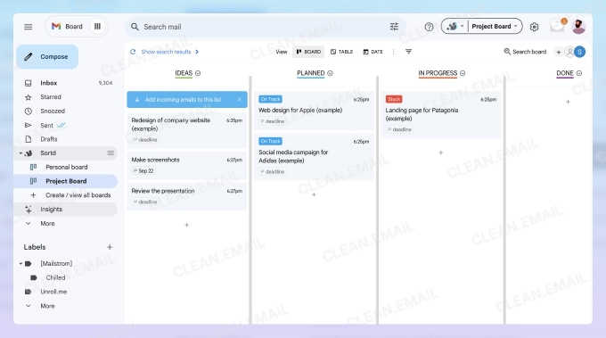Open Redesign of company website card
This screenshot has height=338, width=606.
(x=187, y=130)
